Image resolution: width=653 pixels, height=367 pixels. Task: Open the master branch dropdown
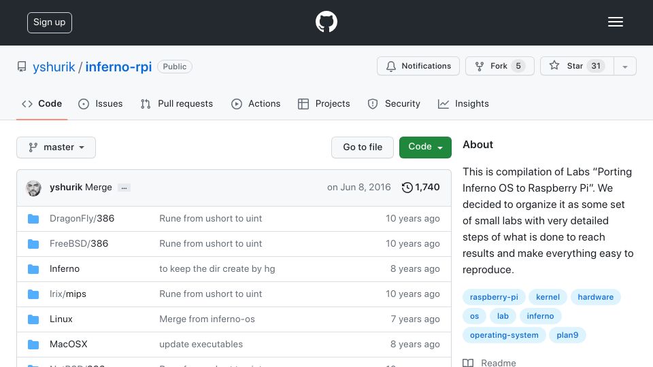[56, 147]
